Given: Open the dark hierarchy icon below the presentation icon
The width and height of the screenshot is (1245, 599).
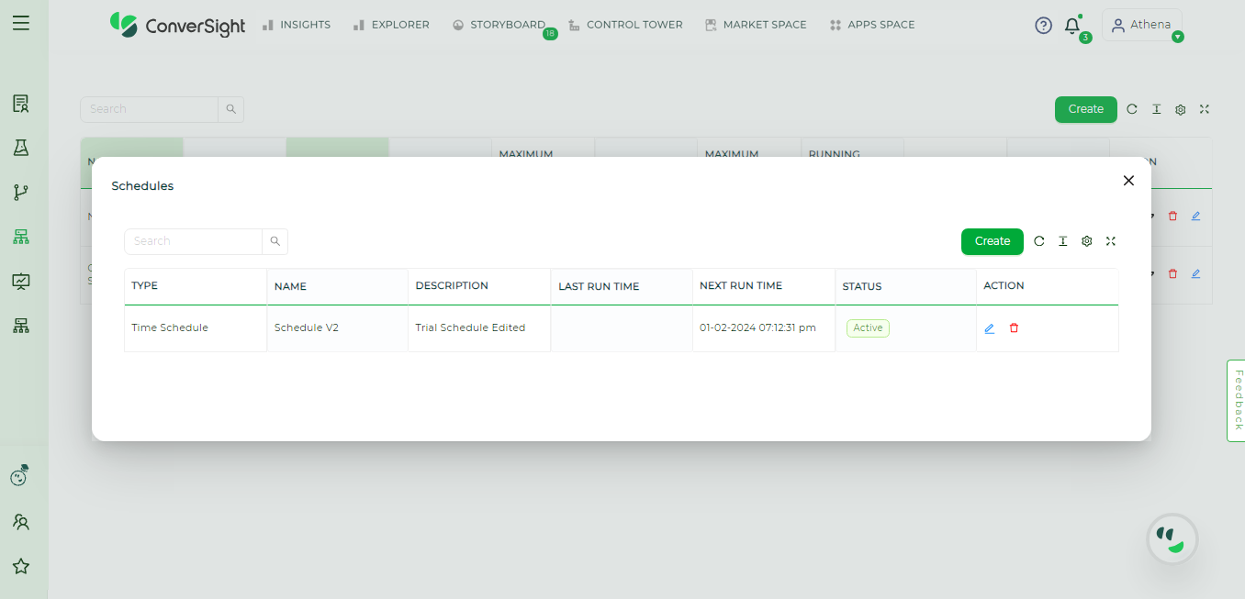Looking at the screenshot, I should (21, 325).
